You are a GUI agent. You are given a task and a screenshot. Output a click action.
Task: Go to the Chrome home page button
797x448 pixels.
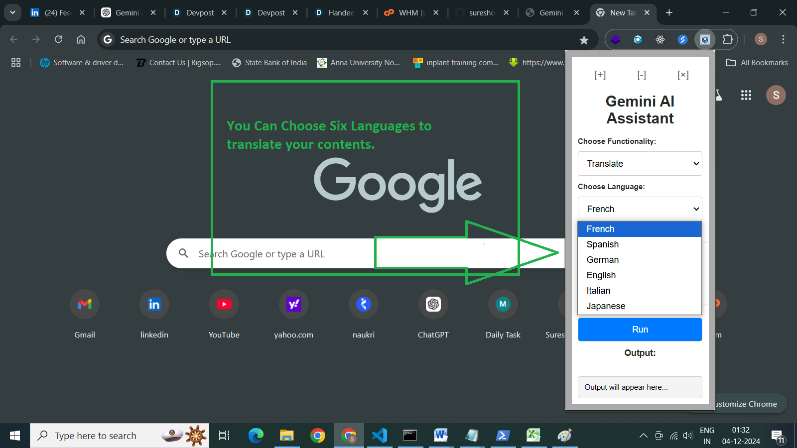tap(81, 39)
